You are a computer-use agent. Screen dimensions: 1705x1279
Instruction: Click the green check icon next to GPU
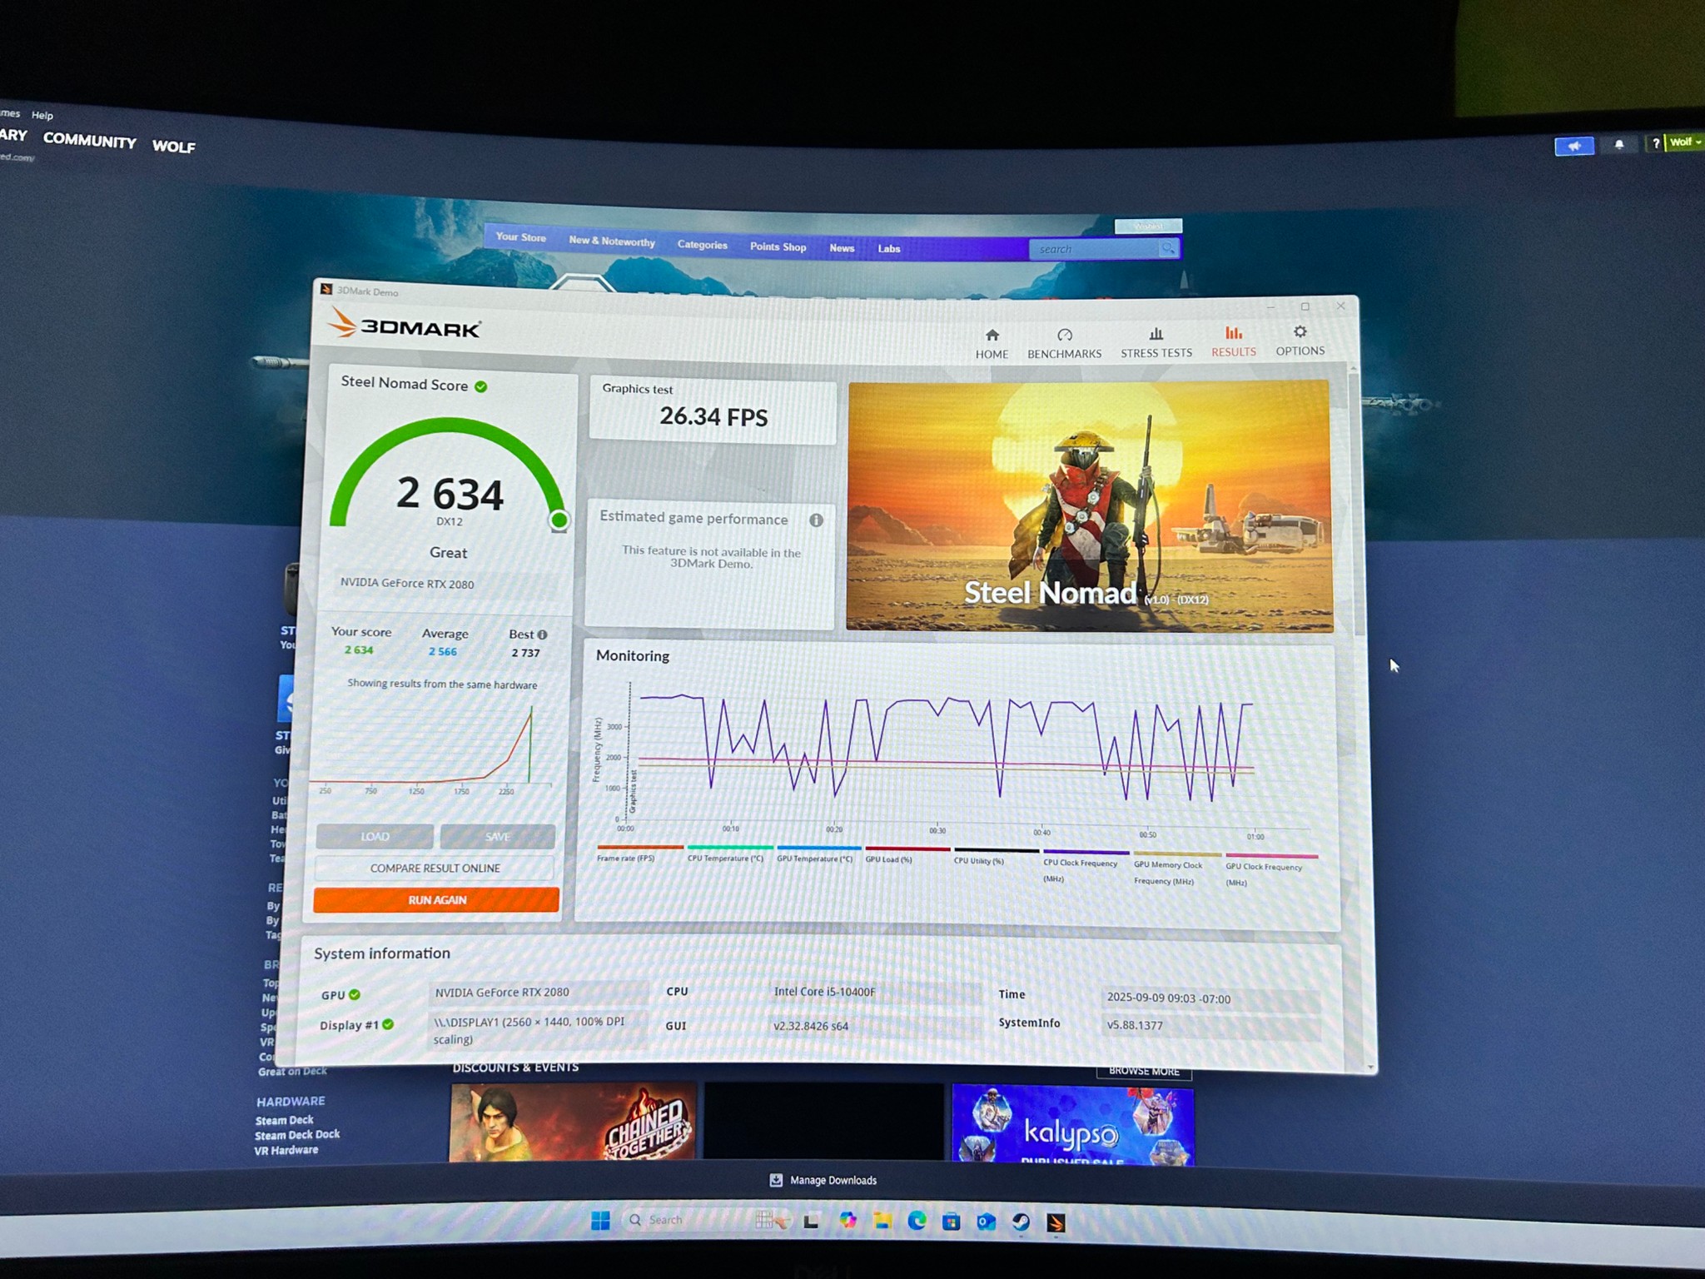coord(355,995)
